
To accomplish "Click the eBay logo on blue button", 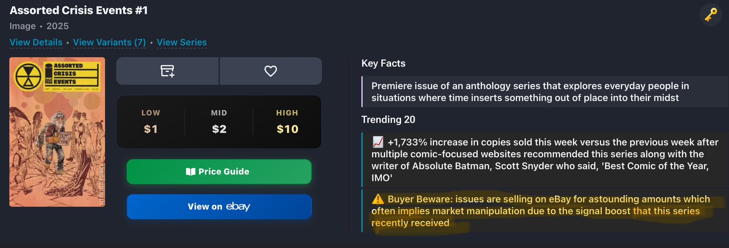I will (x=238, y=207).
